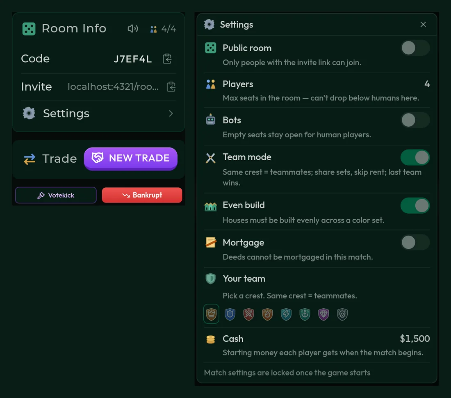Click 'Only people with the invite link can join.'
The height and width of the screenshot is (398, 451).
tap(292, 62)
